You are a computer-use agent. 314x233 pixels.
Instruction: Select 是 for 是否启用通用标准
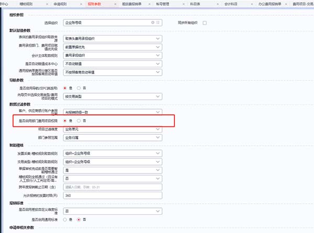(x=65, y=219)
